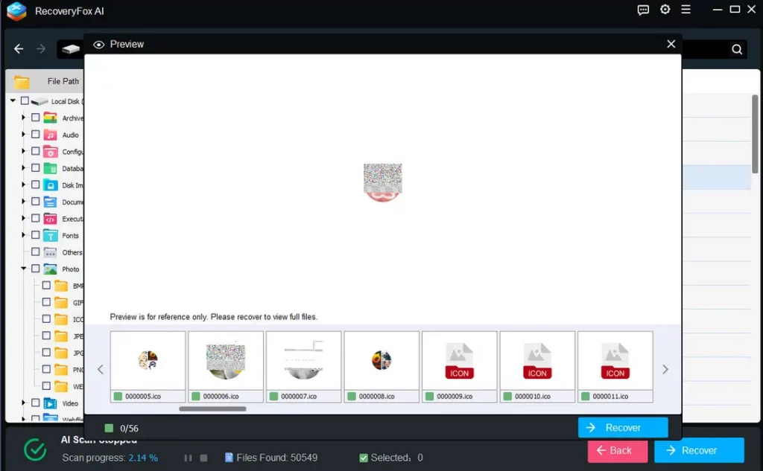Stop the scan with the stop icon
Image resolution: width=763 pixels, height=471 pixels.
click(203, 458)
